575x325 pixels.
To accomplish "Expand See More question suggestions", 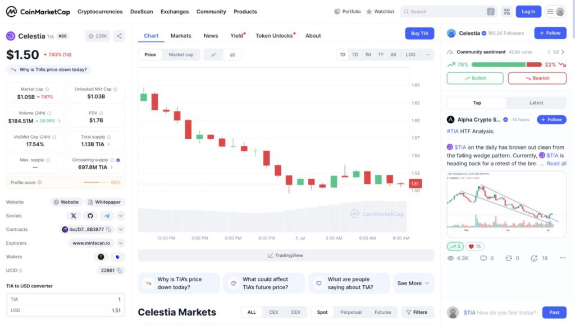I will pos(413,284).
